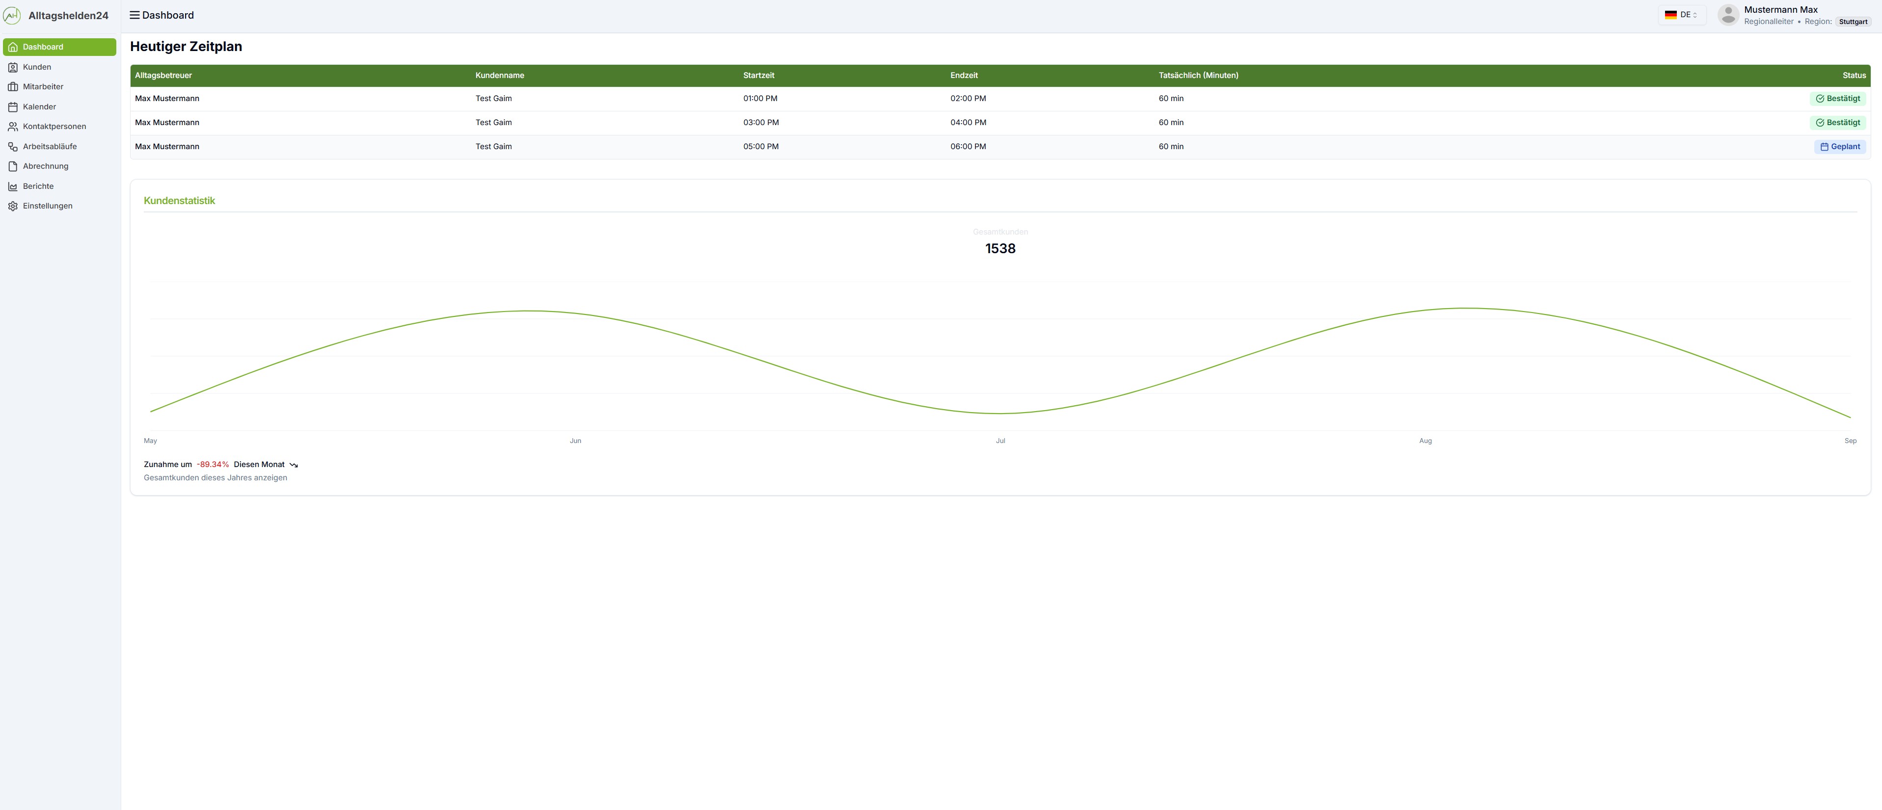The width and height of the screenshot is (1882, 810).
Task: Click Bestätigt status of 03:00 PM appointment
Action: [x=1837, y=123]
